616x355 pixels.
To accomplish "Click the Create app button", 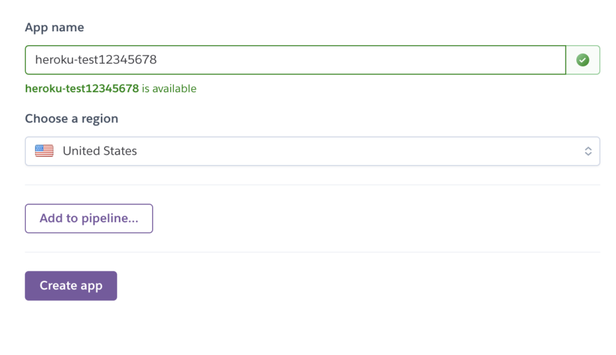I will tap(71, 286).
